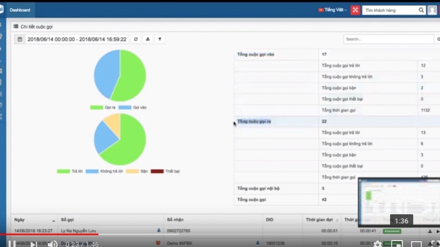Viewport: 440px width, 247px height.
Task: Toggle the Thất bại legend label
Action: point(172,172)
